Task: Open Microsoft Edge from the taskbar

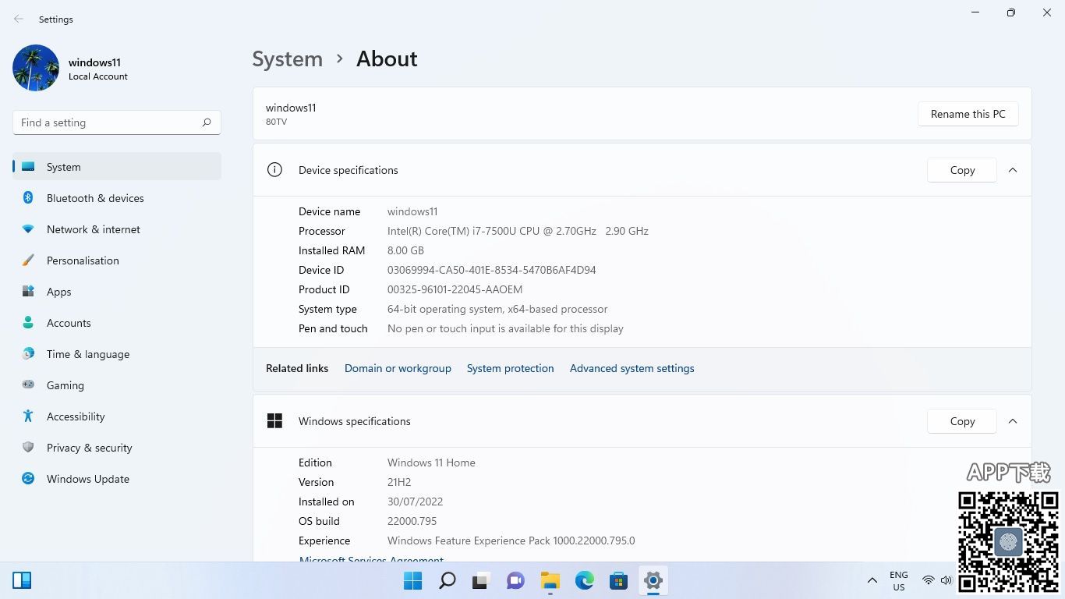Action: pos(584,581)
